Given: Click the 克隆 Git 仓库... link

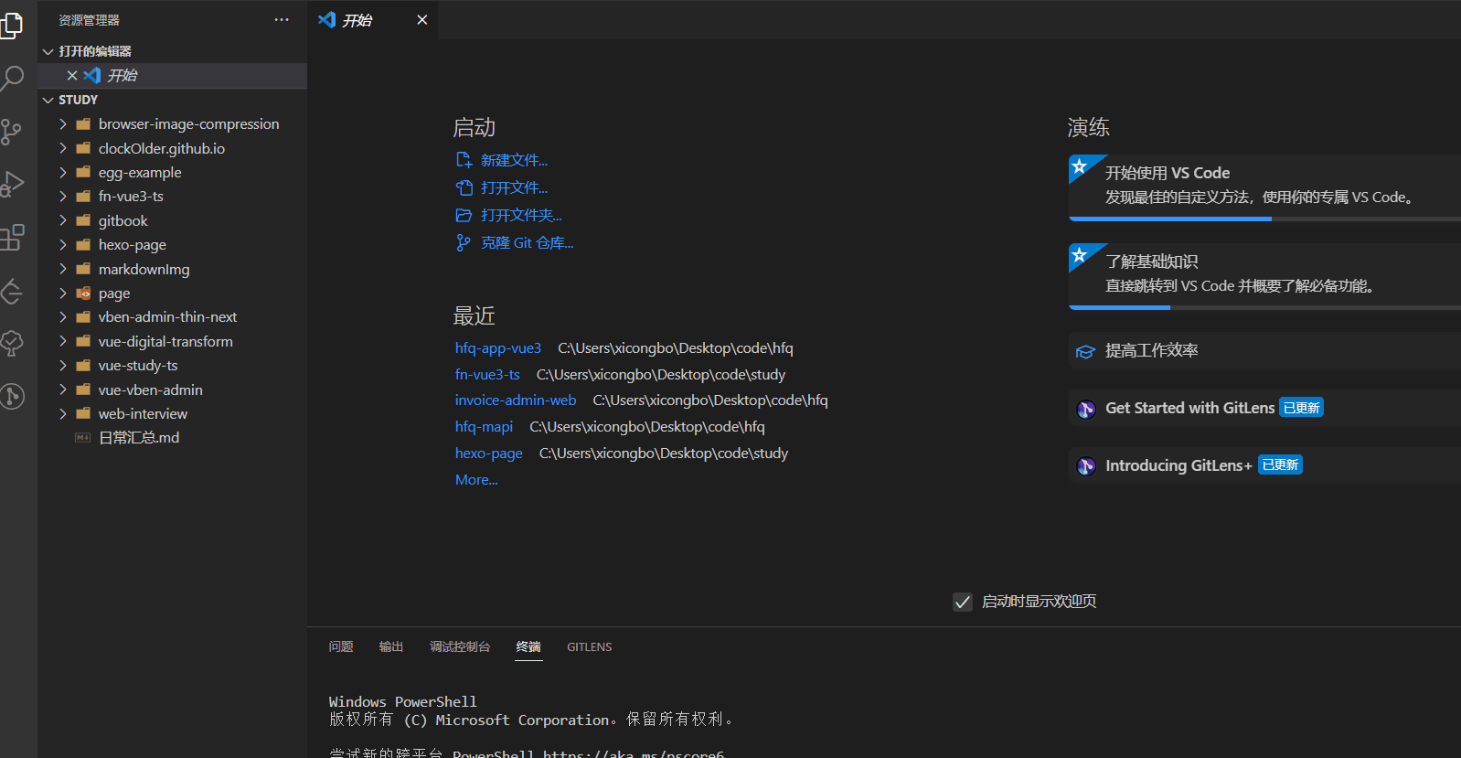Looking at the screenshot, I should pos(528,242).
